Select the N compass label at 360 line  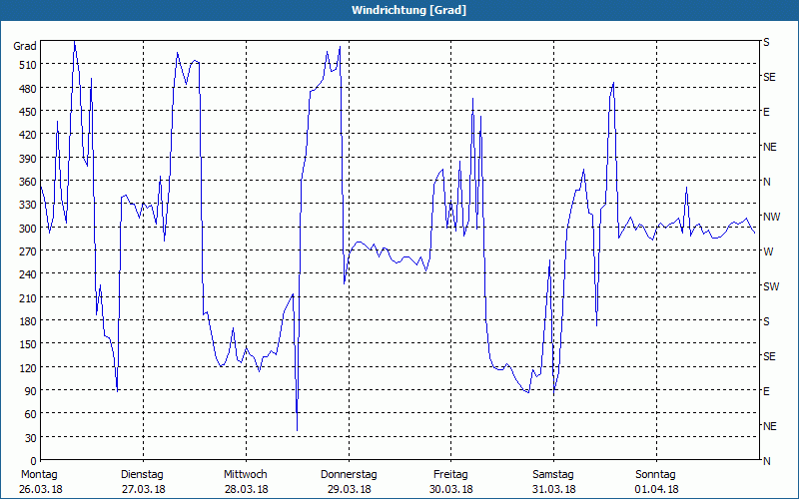(766, 182)
